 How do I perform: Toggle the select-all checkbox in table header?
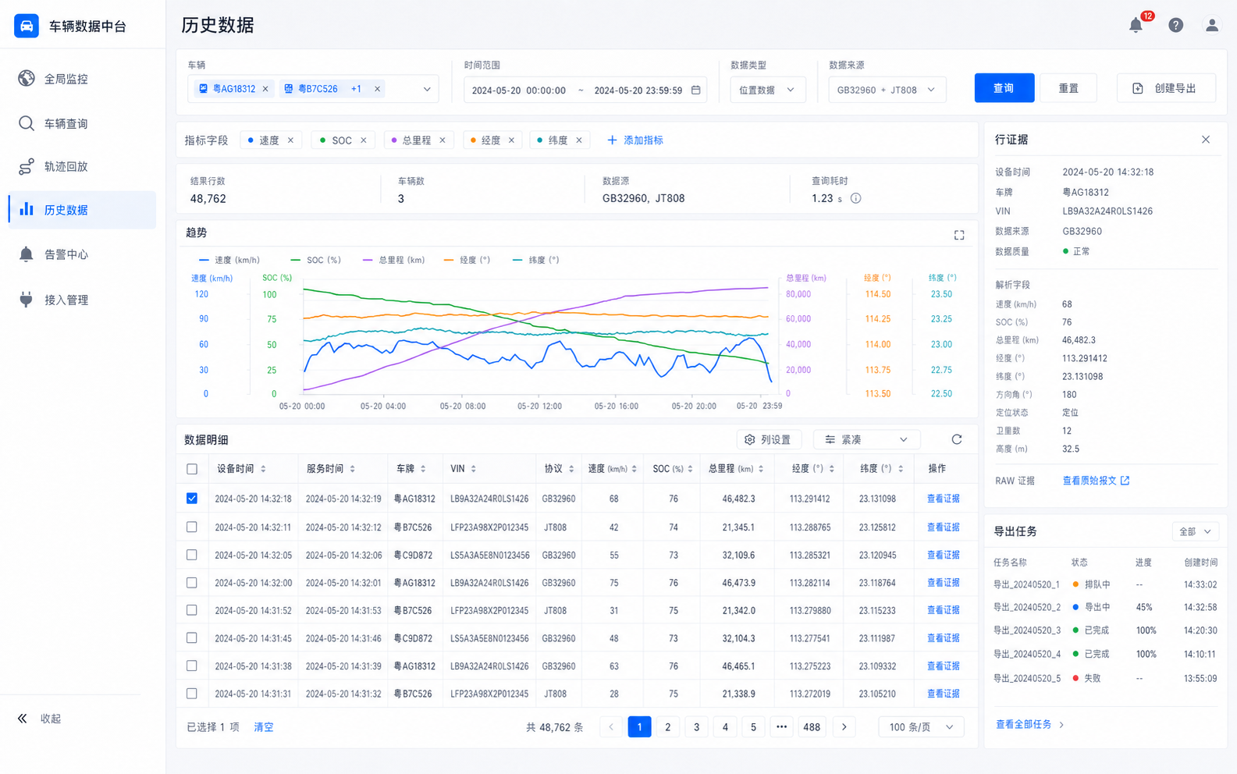click(x=192, y=469)
